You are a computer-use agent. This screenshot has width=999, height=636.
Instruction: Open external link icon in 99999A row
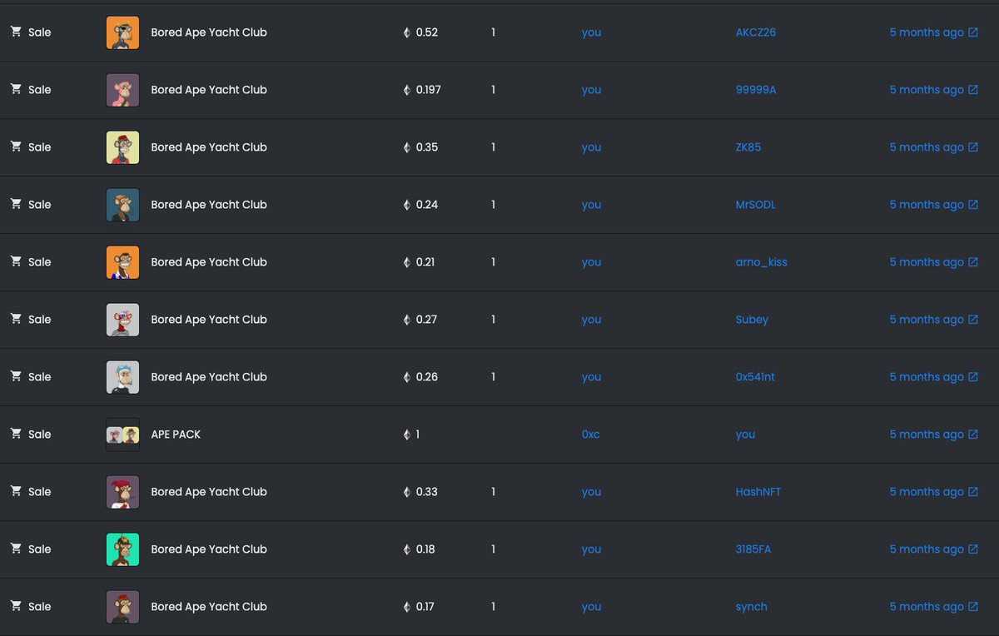(973, 90)
